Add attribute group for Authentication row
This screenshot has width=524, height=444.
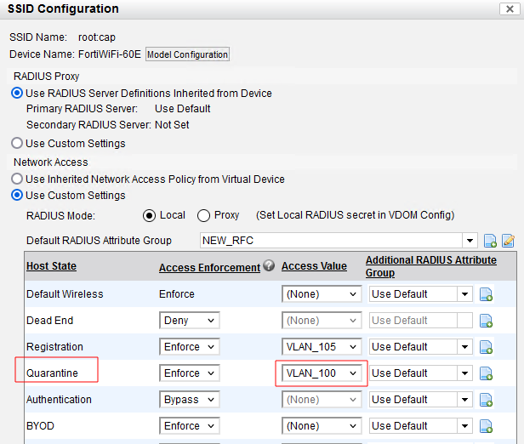[487, 400]
